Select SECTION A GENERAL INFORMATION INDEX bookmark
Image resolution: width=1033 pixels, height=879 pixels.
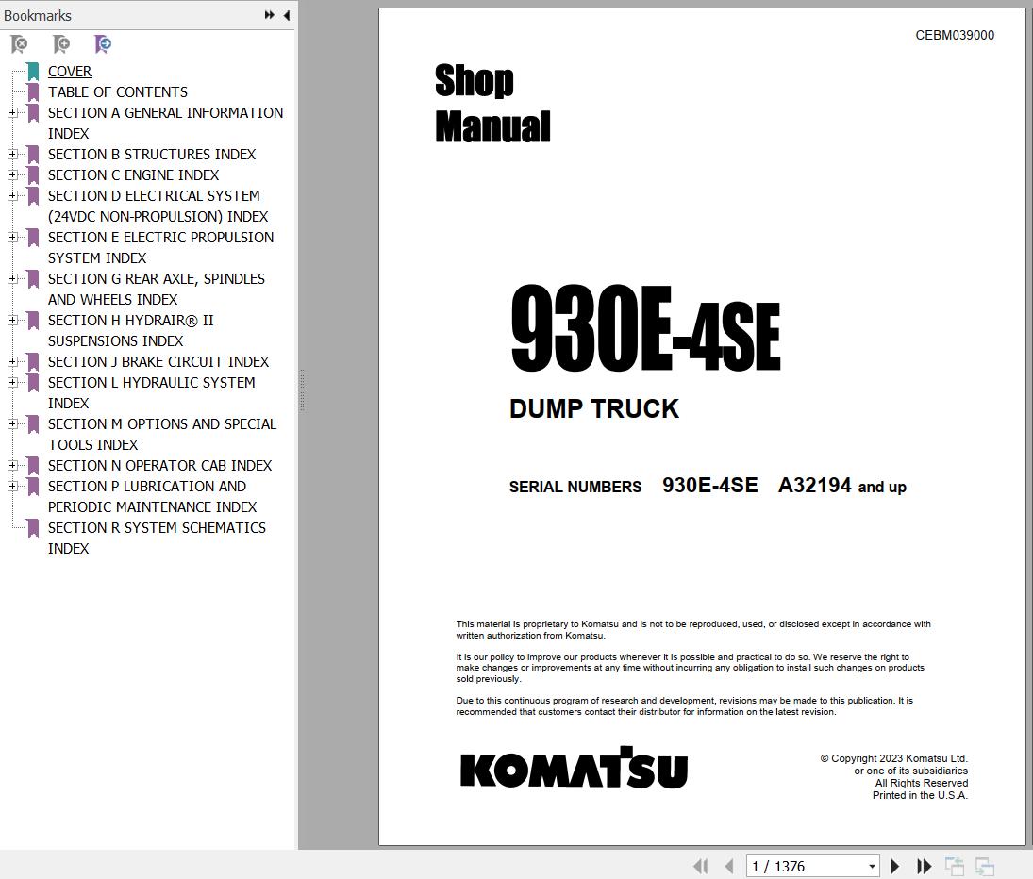point(165,124)
